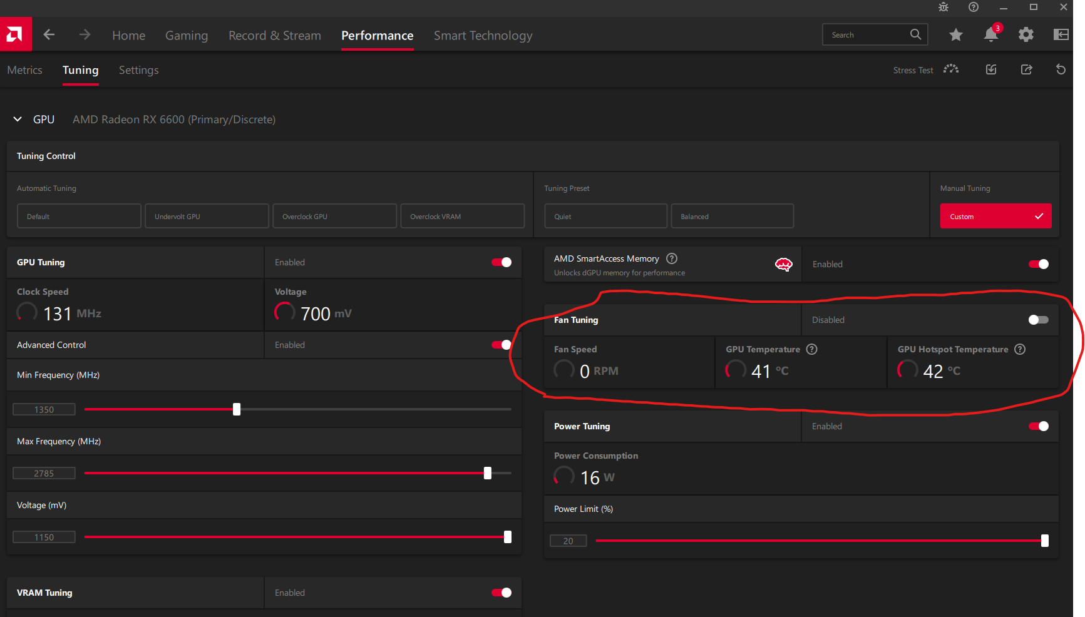1085x617 pixels.
Task: Toggle Power Tuning switch
Action: pyautogui.click(x=1039, y=426)
